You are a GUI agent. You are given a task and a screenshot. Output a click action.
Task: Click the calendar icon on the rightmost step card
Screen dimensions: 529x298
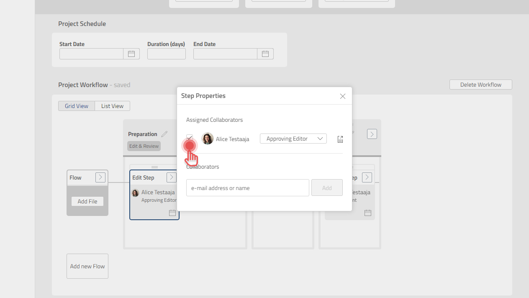[x=367, y=213]
